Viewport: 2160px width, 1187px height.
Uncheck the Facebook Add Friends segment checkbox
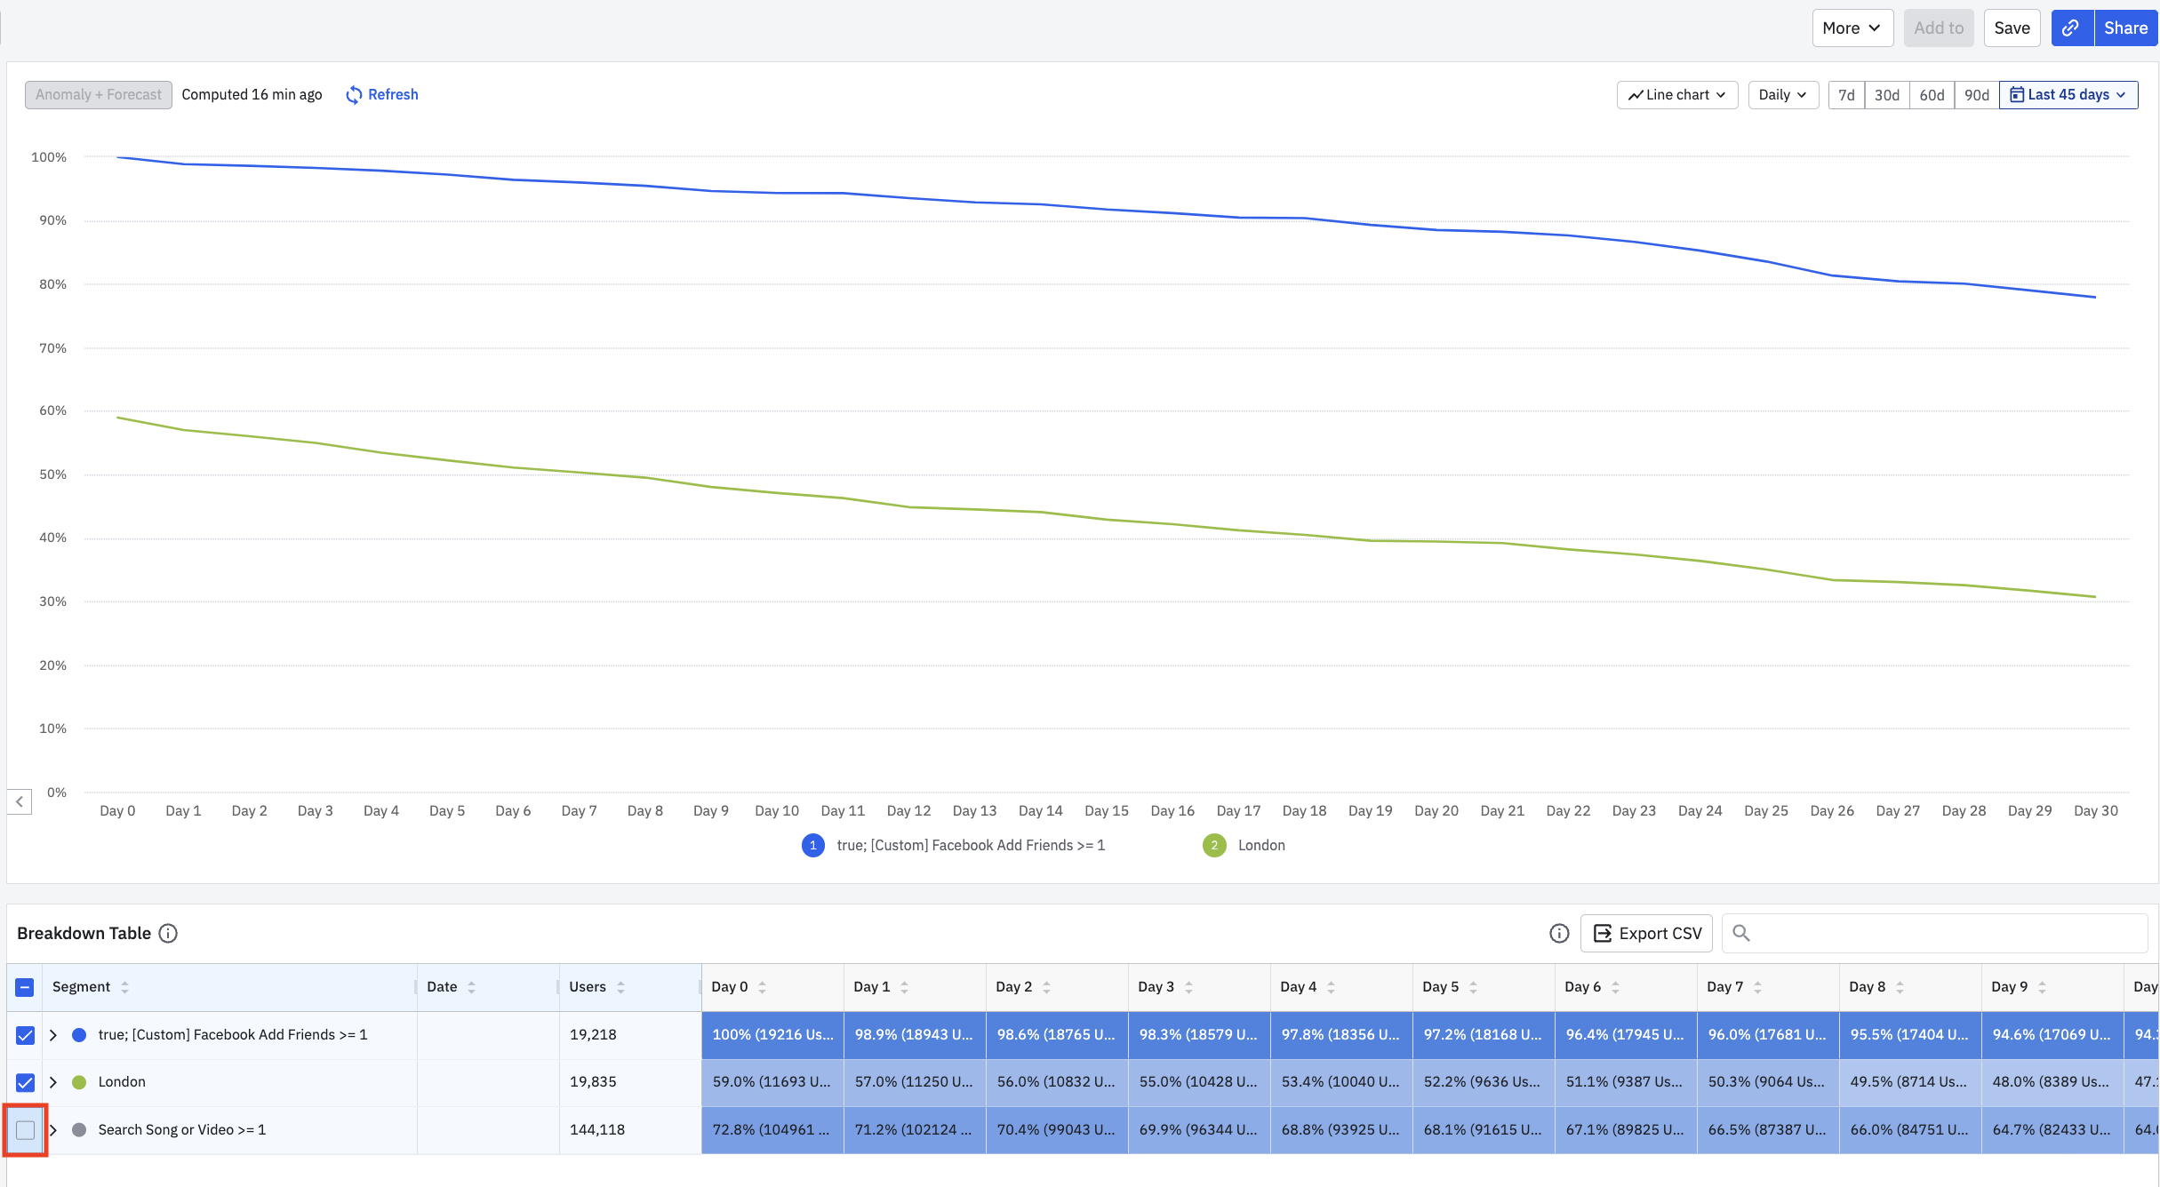(25, 1035)
